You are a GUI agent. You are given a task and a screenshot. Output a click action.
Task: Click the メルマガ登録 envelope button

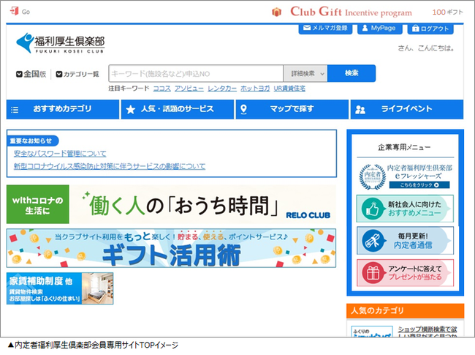coord(325,29)
